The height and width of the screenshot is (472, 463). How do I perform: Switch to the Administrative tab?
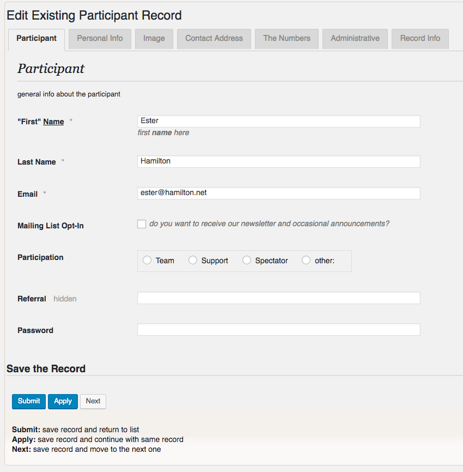tap(355, 38)
